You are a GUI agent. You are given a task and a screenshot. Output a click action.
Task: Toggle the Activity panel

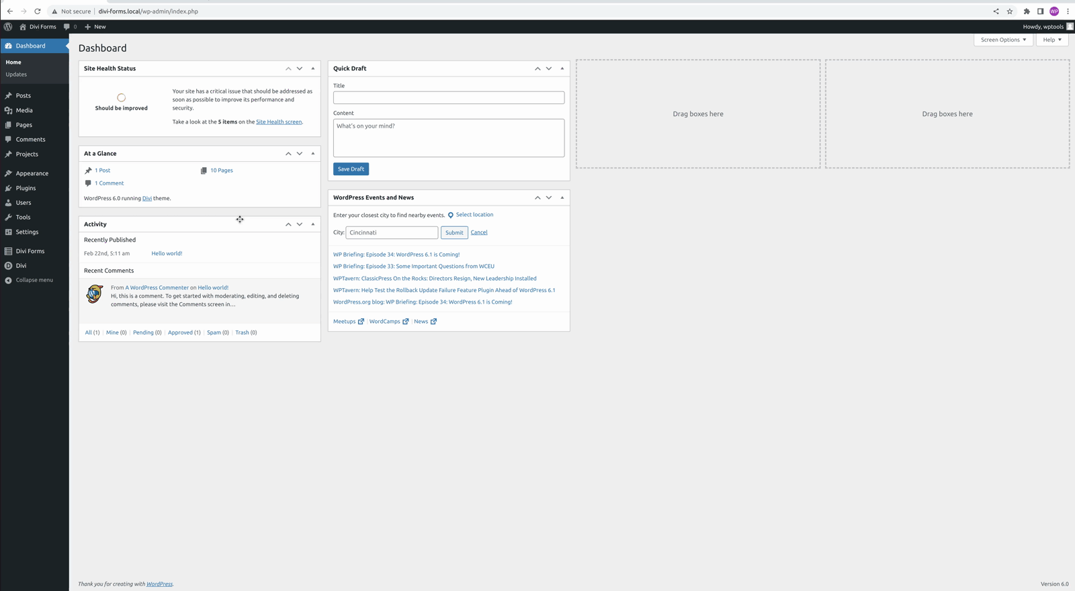[312, 224]
